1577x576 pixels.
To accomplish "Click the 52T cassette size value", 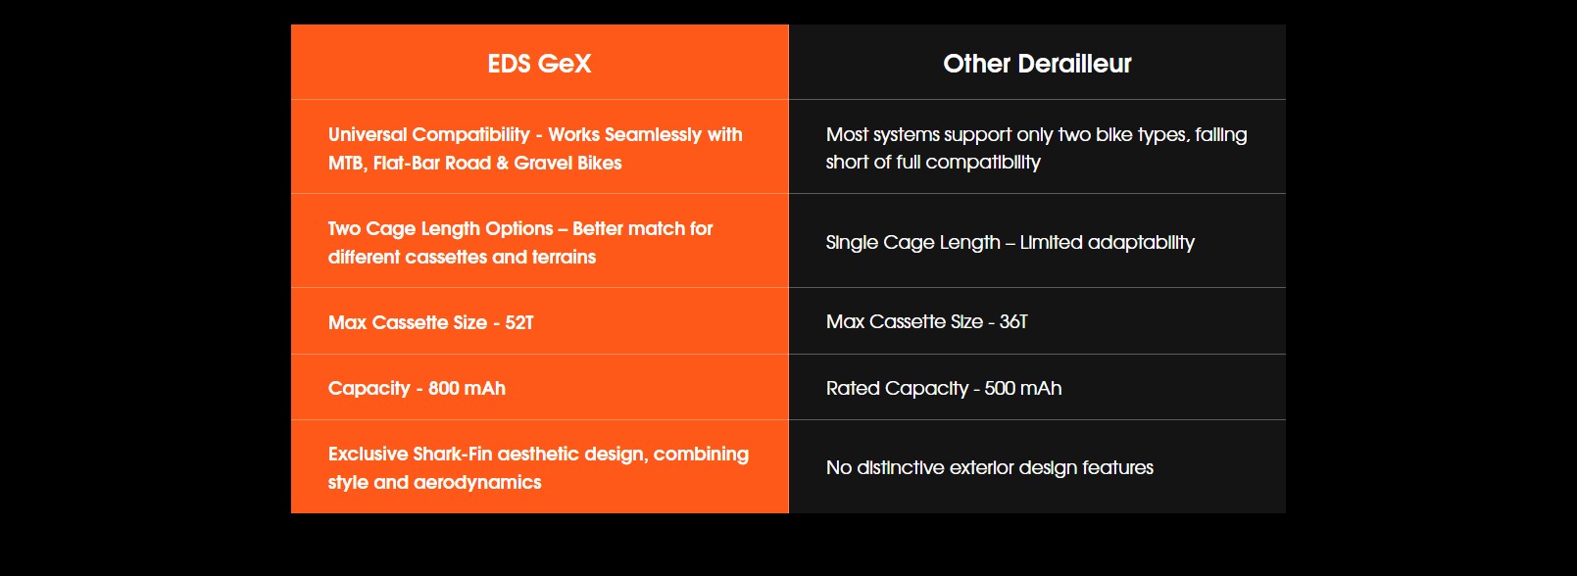I will click(x=519, y=322).
